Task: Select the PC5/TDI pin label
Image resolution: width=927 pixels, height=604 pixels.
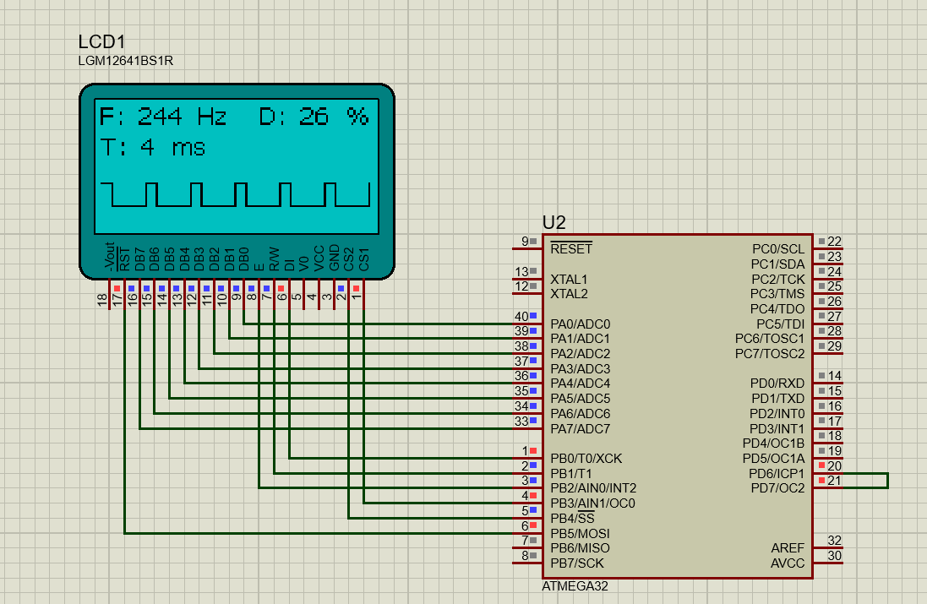Action: click(780, 324)
